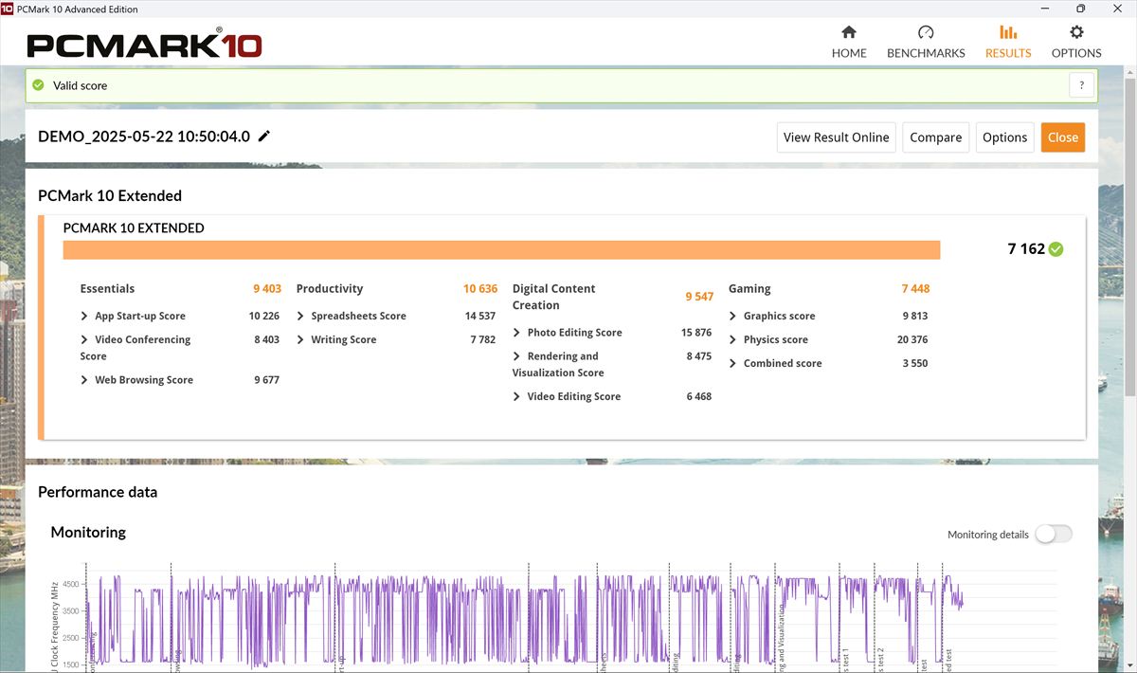
Task: Click the Web Browsing value 9 677
Action: click(x=267, y=380)
